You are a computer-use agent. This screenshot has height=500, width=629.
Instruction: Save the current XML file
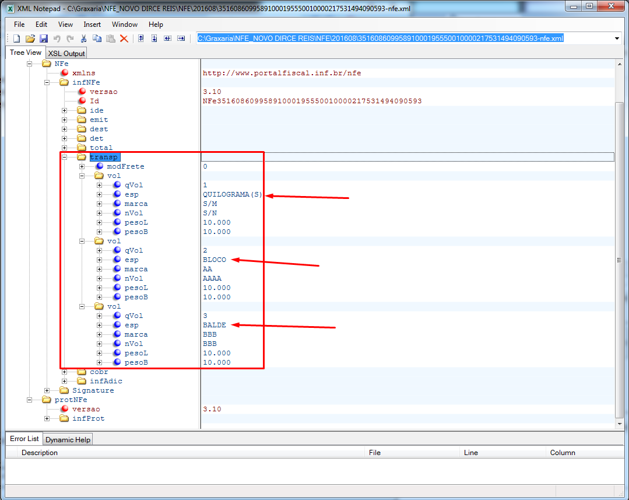pyautogui.click(x=44, y=39)
